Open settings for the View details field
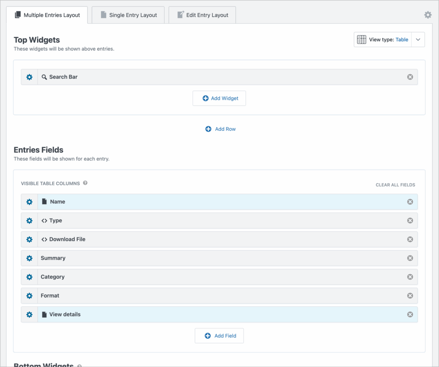 [29, 314]
